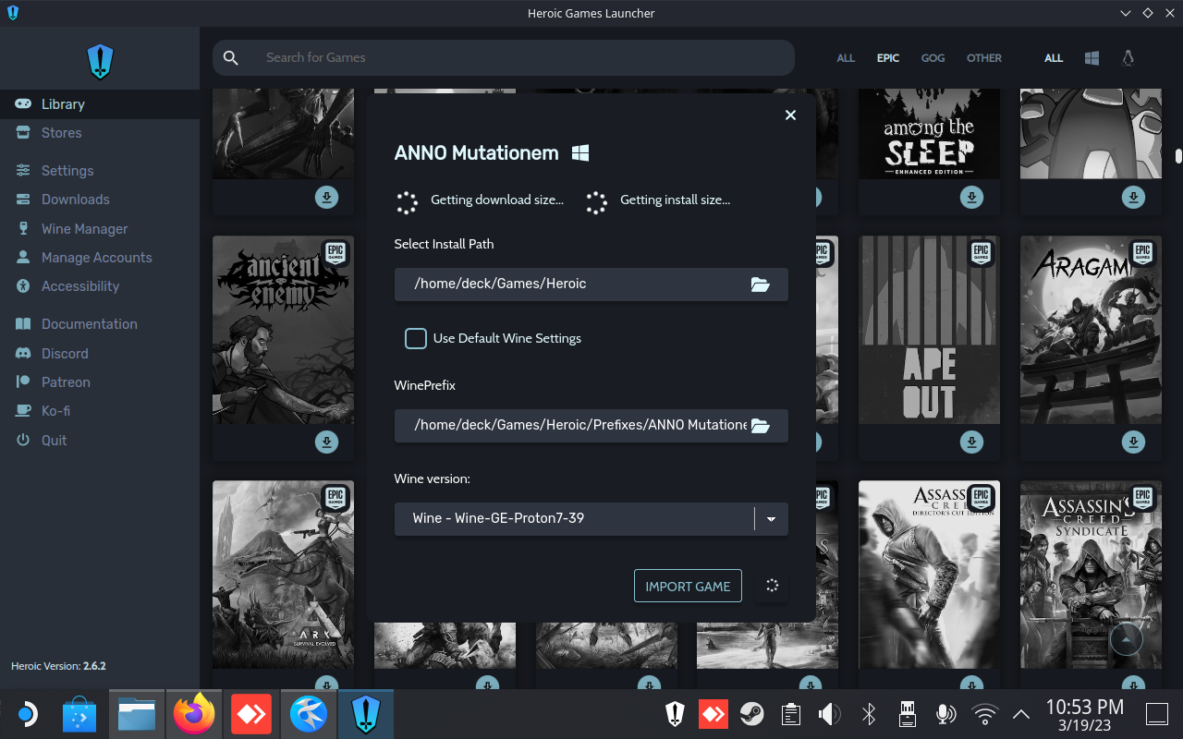This screenshot has width=1183, height=739.
Task: Open Dolphin file manager from taskbar
Action: pyautogui.click(x=136, y=714)
